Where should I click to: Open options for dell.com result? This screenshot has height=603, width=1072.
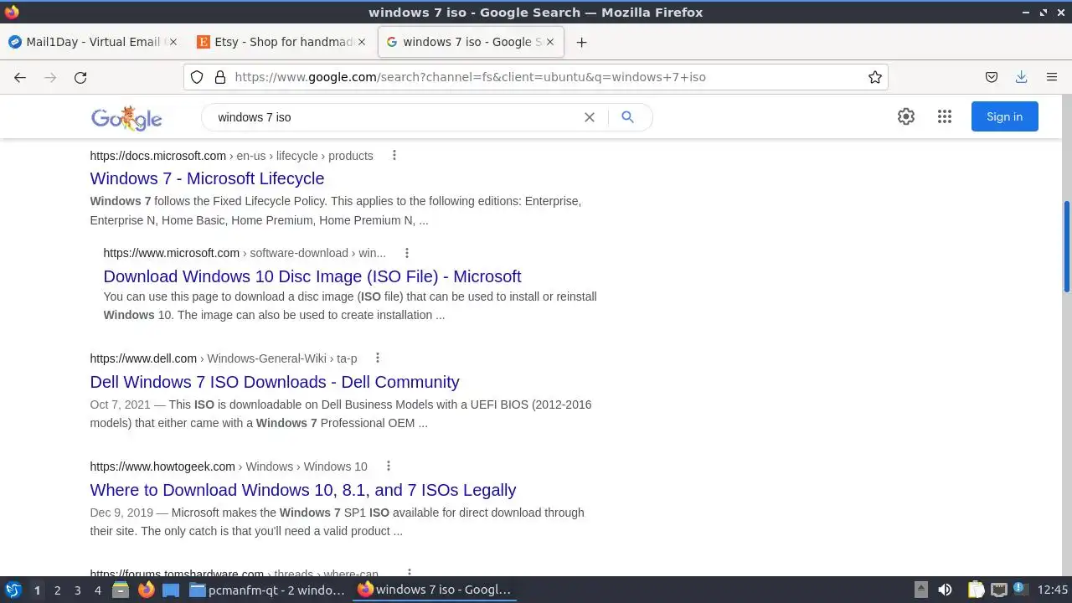tap(378, 358)
